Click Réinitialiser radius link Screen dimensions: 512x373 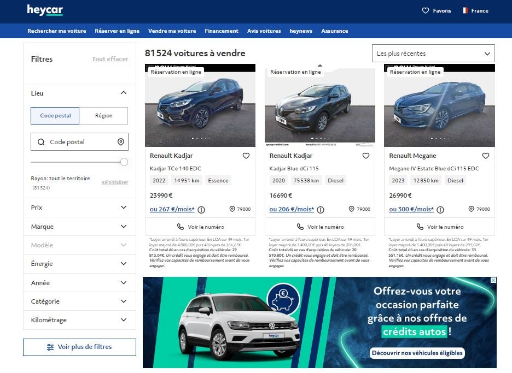[115, 182]
